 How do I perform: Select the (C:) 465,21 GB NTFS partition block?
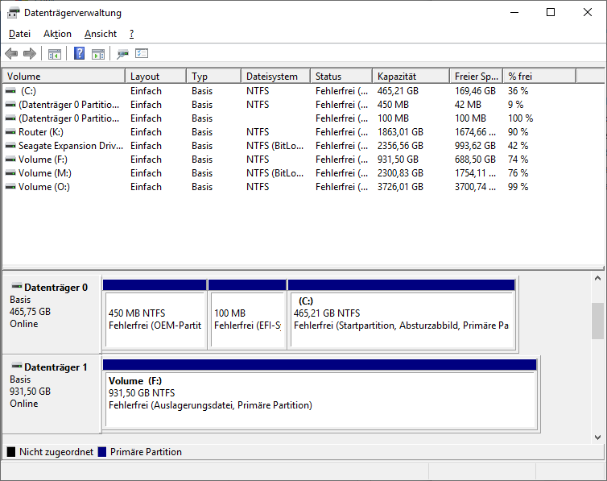402,314
